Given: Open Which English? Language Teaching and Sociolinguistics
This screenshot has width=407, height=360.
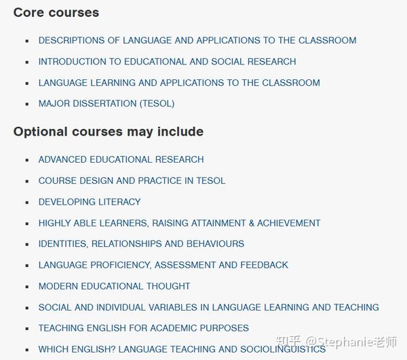Looking at the screenshot, I should tap(182, 349).
